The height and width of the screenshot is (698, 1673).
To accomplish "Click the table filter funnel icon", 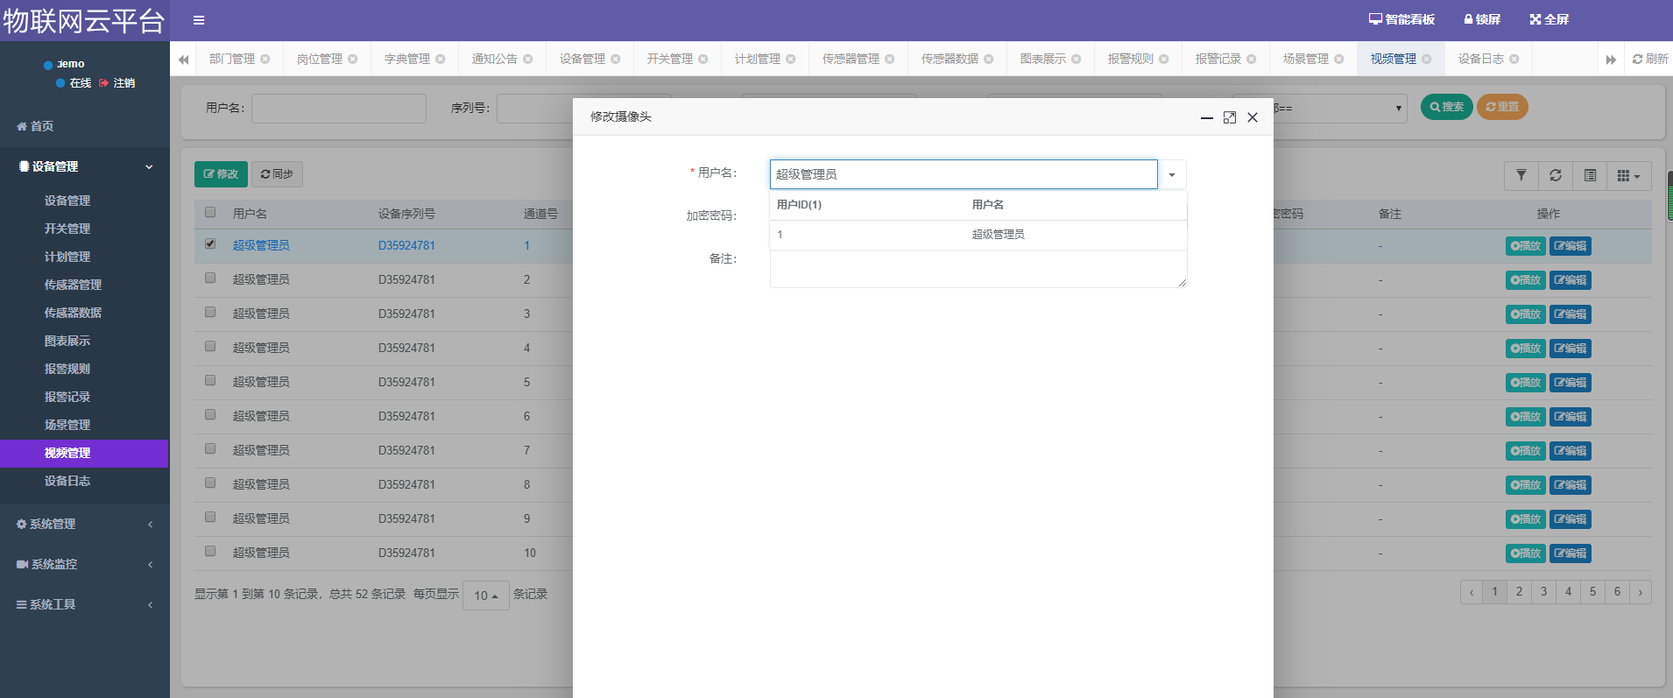I will [x=1521, y=175].
